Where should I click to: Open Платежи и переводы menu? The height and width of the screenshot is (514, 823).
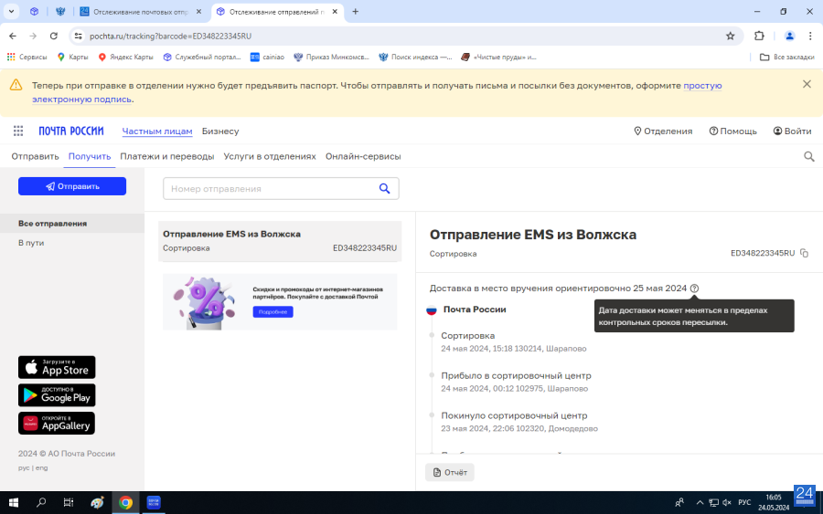167,156
